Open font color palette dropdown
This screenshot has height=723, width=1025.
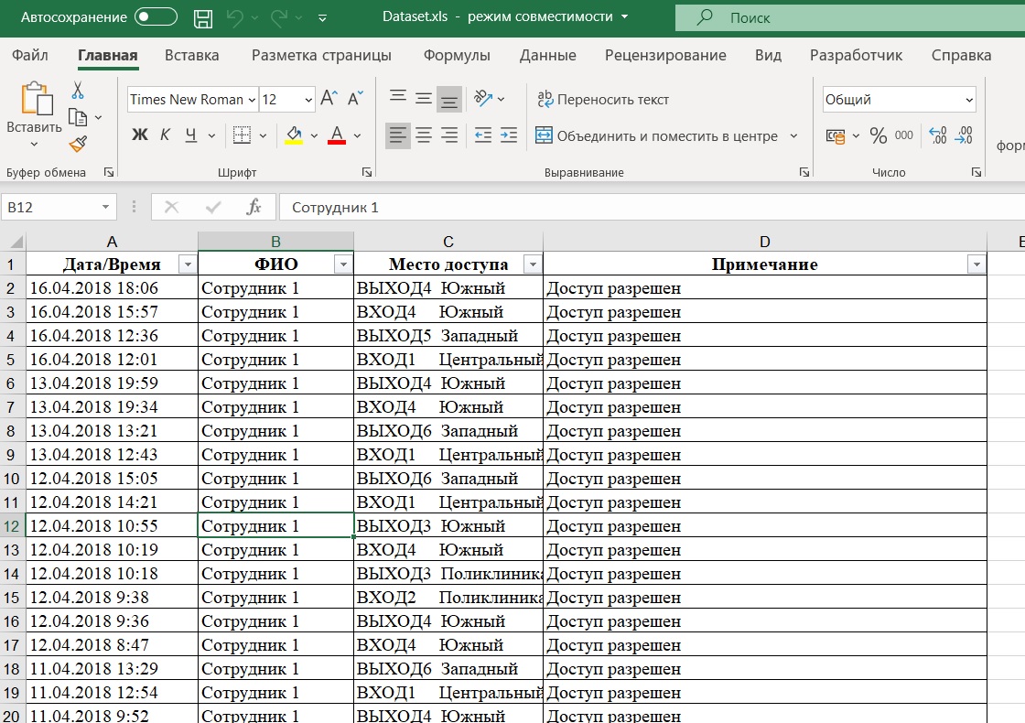357,136
